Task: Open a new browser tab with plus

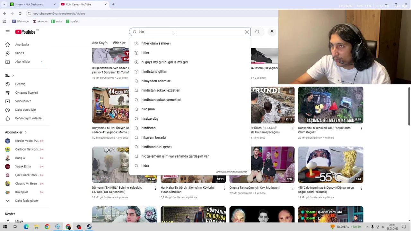Action: (113, 4)
